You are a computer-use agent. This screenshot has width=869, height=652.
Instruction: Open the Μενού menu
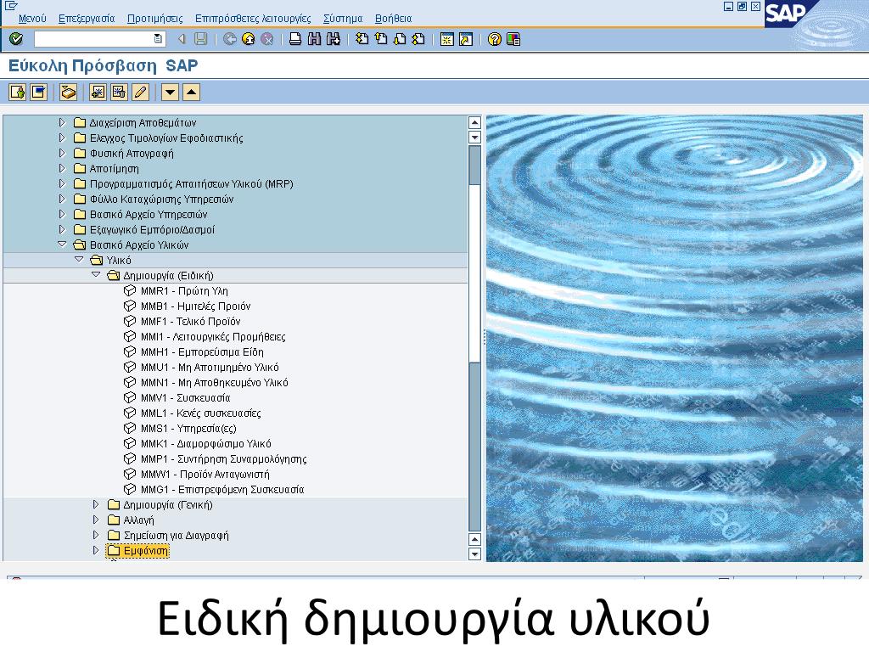point(32,19)
